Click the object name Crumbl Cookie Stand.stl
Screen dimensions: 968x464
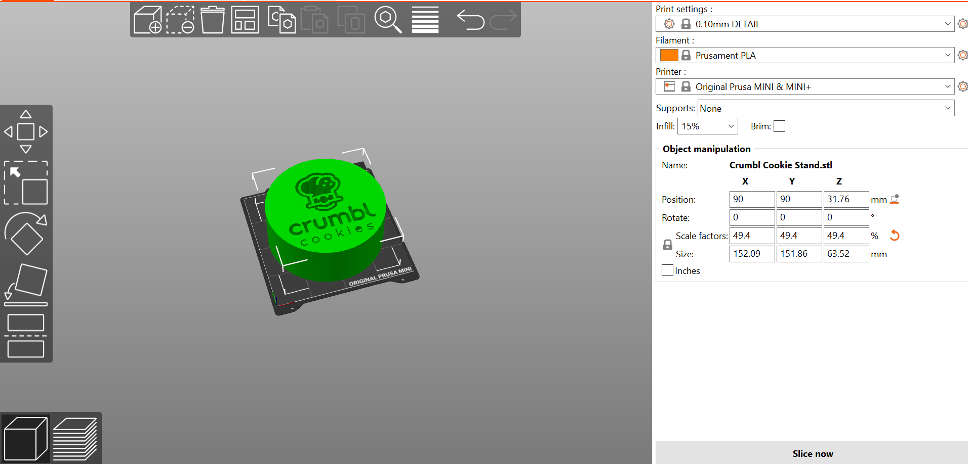pos(781,165)
